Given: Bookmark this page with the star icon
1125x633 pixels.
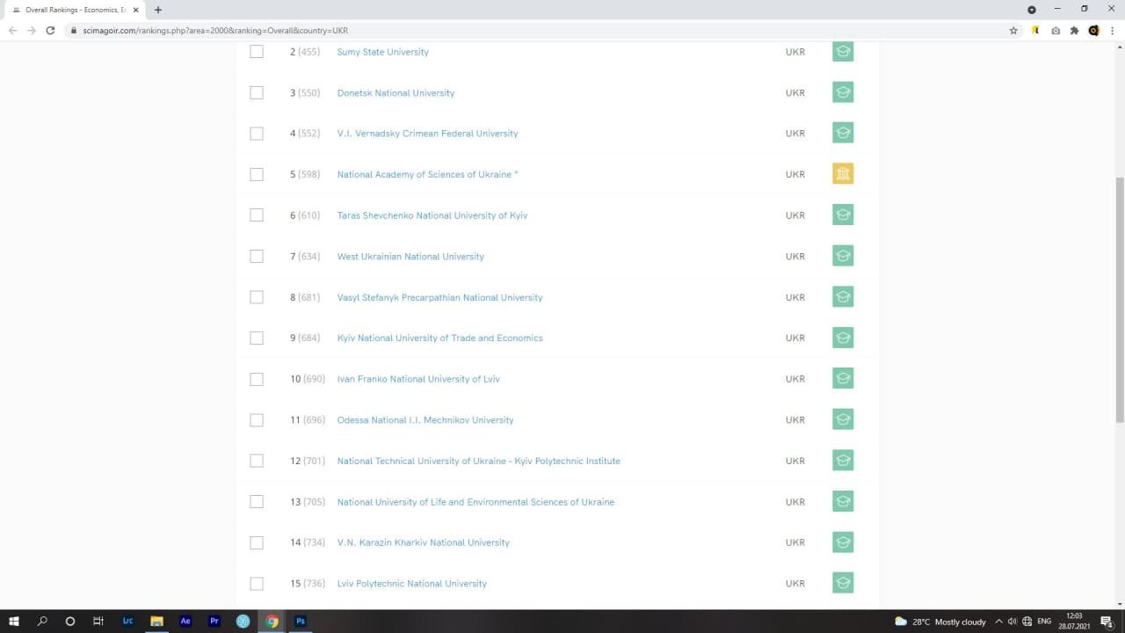Looking at the screenshot, I should (x=1013, y=30).
